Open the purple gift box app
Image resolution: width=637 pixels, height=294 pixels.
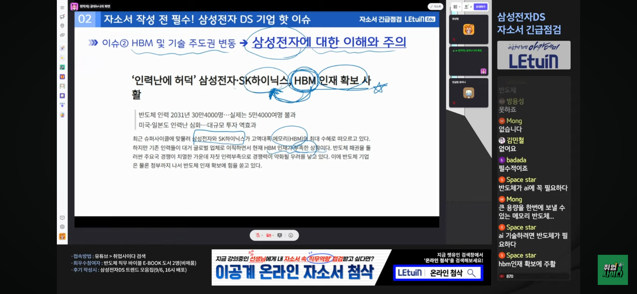62,77
